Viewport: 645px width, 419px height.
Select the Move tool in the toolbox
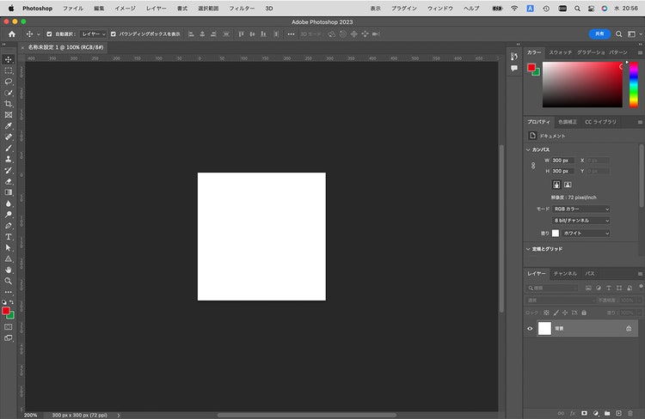pos(9,59)
